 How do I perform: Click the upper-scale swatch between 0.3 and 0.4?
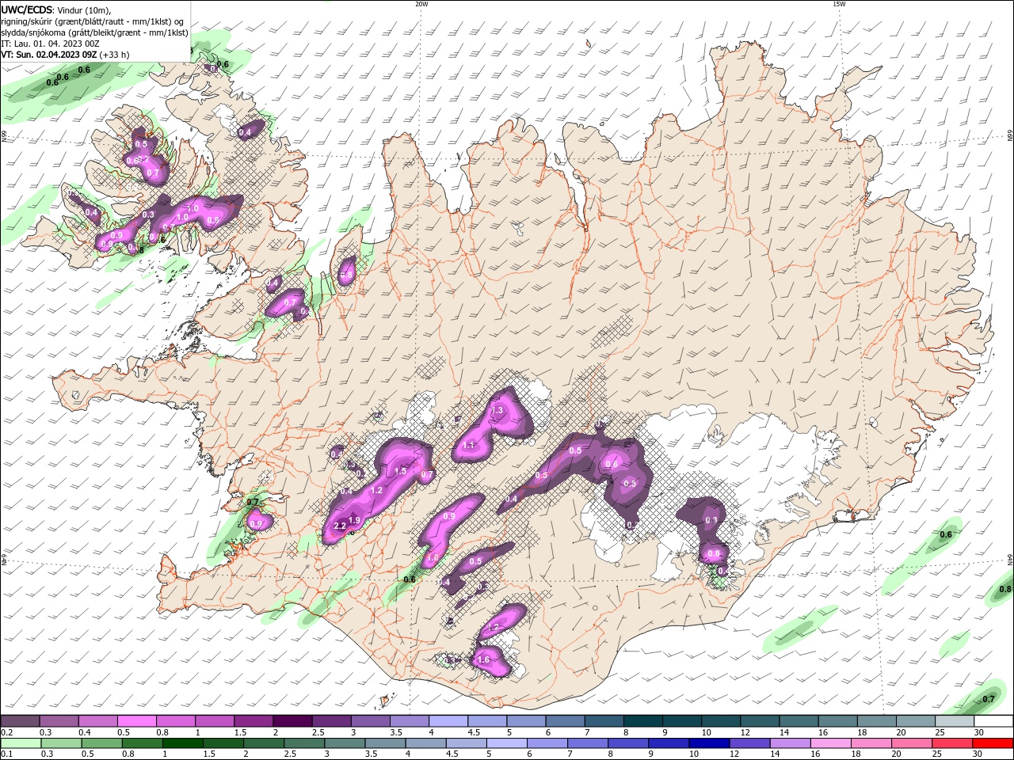pos(59,721)
